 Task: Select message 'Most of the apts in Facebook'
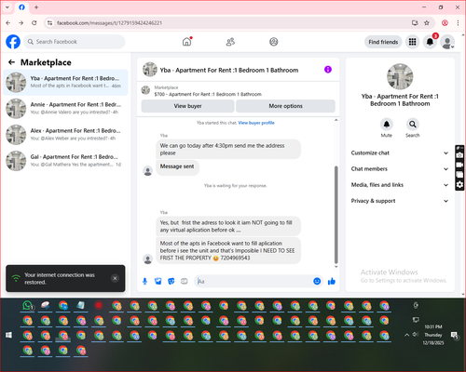click(228, 250)
